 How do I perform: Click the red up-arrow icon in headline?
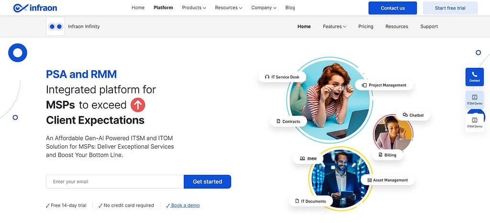pos(138,105)
